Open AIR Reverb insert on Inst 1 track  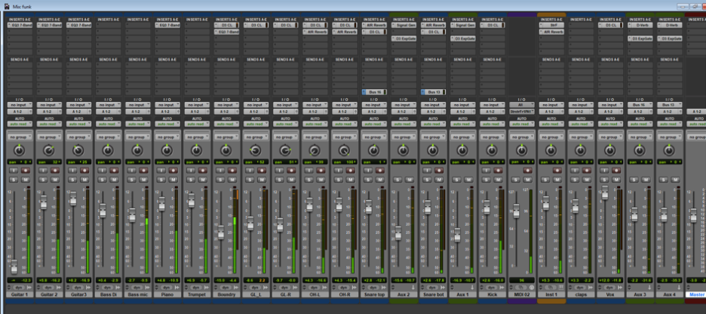pos(551,32)
